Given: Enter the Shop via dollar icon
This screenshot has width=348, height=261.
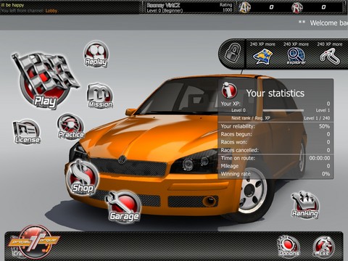Looking at the screenshot, I should tap(83, 178).
